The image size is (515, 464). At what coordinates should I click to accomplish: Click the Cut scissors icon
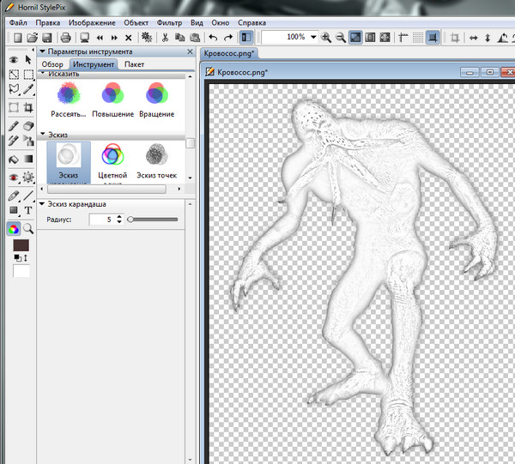pos(164,38)
